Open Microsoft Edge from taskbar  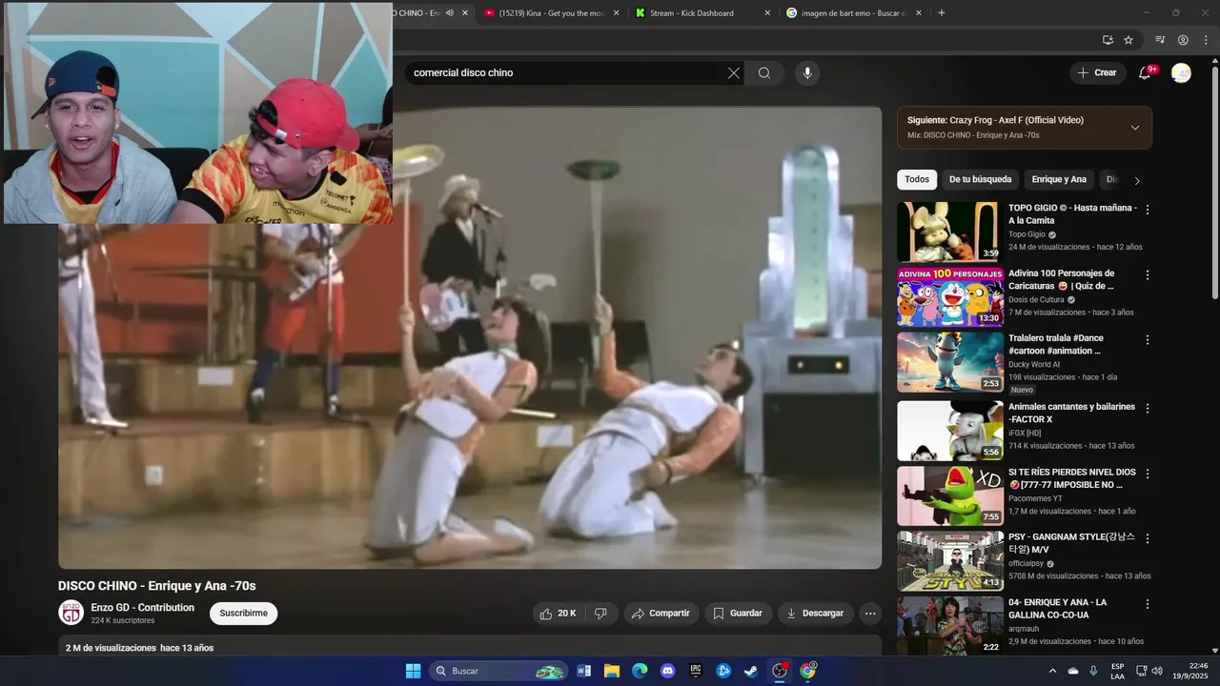point(640,671)
